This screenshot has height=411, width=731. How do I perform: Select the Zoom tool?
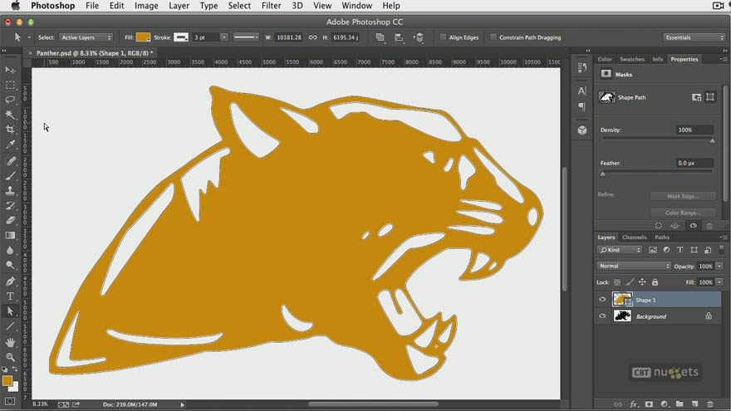click(x=10, y=357)
